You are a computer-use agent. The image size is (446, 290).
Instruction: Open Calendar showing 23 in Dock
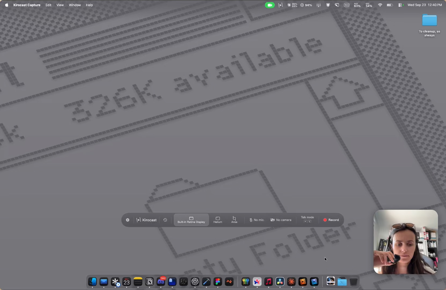[126, 281]
